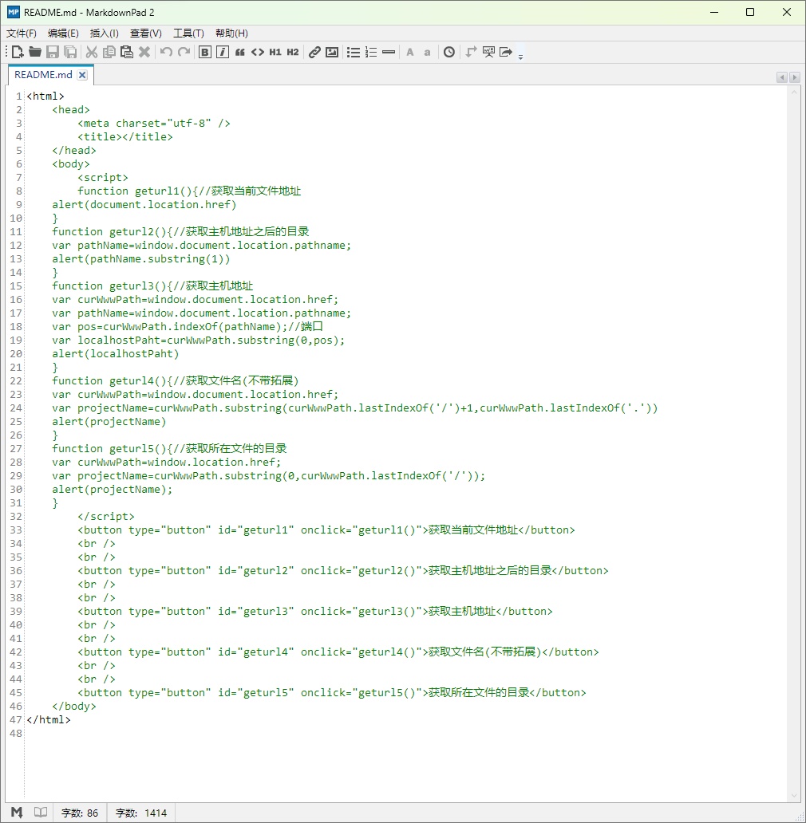The width and height of the screenshot is (806, 823).
Task: Click the alert(projectName) line on line 25
Action: [x=109, y=422]
